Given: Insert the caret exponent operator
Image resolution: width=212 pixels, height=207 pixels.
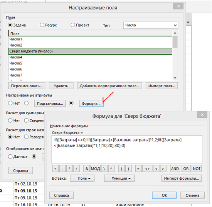Looking at the screenshot, I should tap(111, 169).
